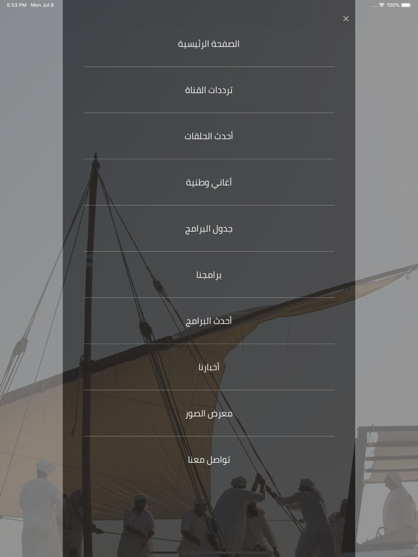Open تواصل معنا contact page
The width and height of the screenshot is (418, 557).
click(x=209, y=459)
